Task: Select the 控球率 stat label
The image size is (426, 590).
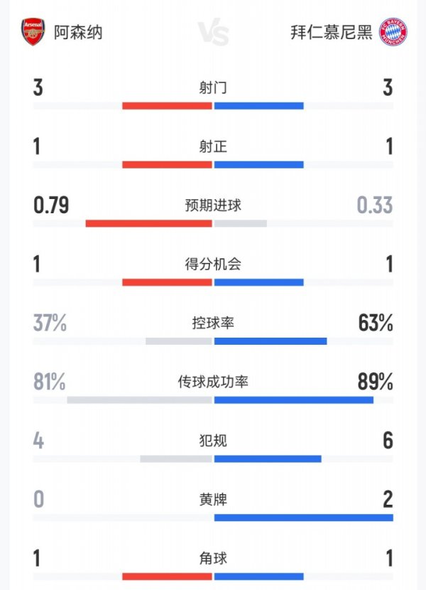Action: (x=213, y=323)
